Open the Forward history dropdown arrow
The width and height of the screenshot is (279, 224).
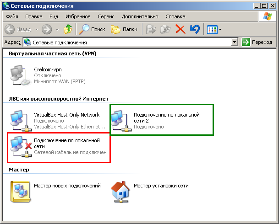[x=57, y=29]
